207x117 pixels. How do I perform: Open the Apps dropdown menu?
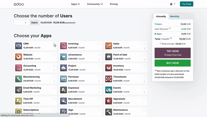point(75,4)
